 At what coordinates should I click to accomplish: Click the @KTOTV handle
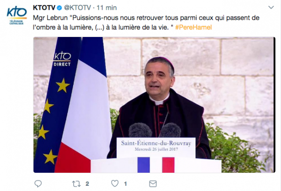[77, 7]
